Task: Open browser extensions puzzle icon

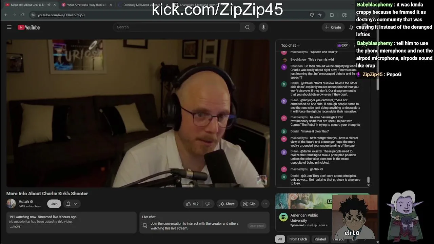Action: click(x=332, y=15)
